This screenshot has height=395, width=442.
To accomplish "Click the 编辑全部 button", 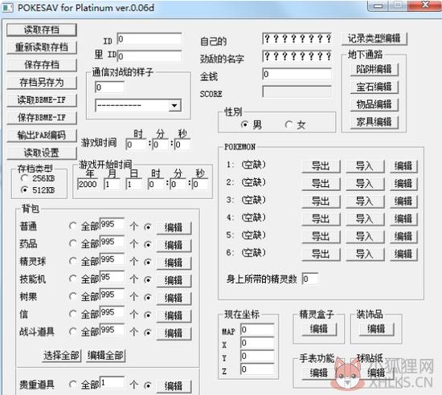I will 106,356.
